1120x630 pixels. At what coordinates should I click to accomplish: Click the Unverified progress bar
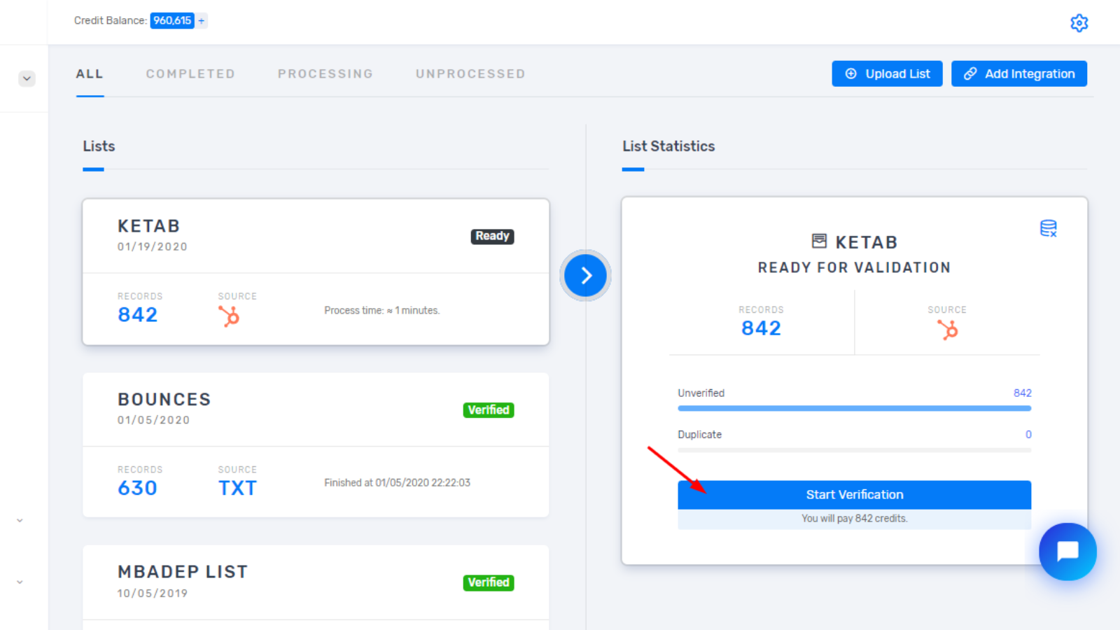pyautogui.click(x=854, y=408)
